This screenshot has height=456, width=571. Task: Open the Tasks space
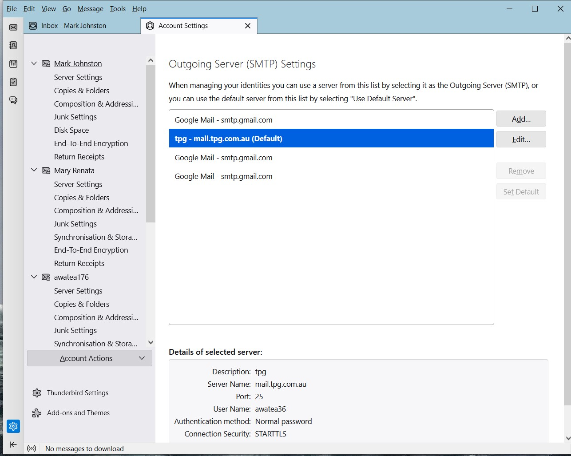[13, 82]
